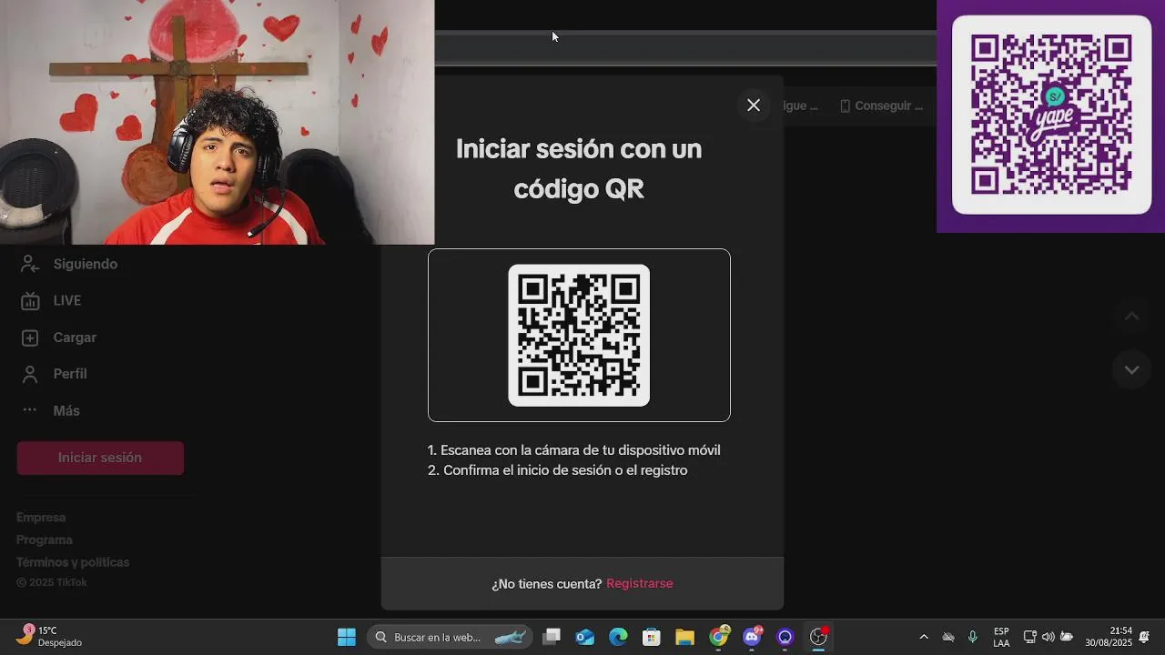Open Task View on the taskbar
This screenshot has height=655, width=1165.
(552, 637)
